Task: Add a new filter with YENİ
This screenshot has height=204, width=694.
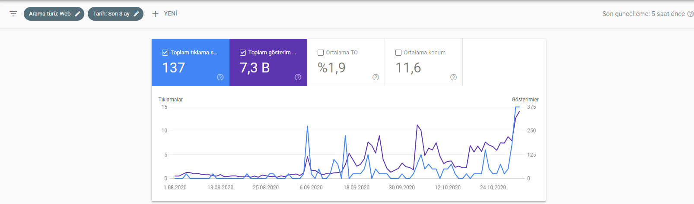Action: point(170,14)
